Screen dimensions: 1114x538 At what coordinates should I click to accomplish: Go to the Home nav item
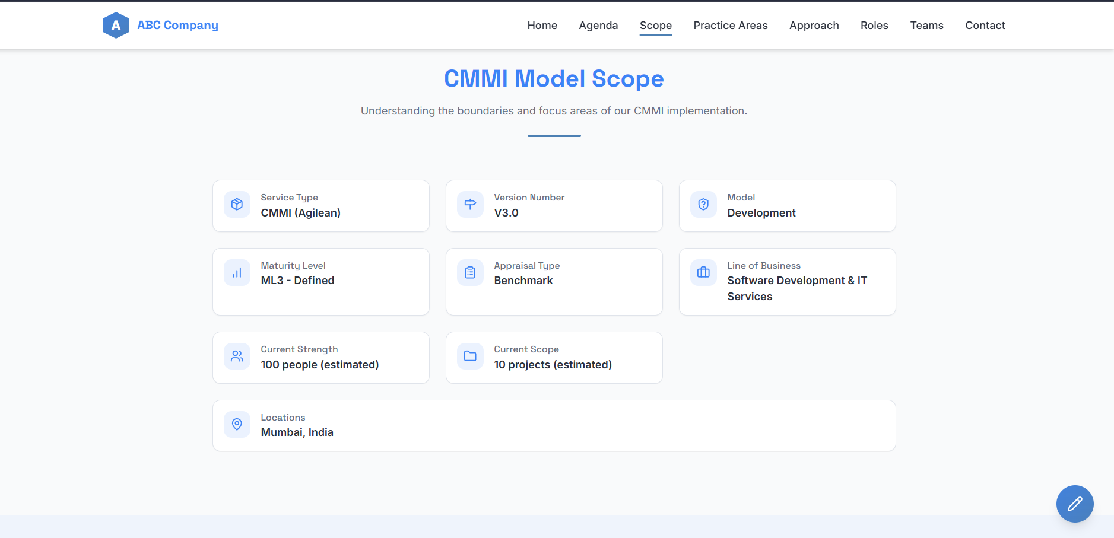[x=542, y=26]
